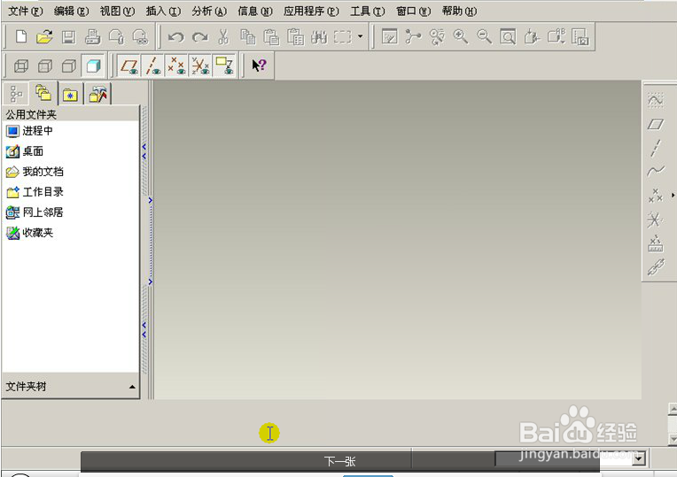Select no hidden display mode

68,66
